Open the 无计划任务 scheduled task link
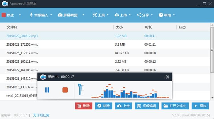Image resolution: width=214 pixels, height=119 pixels. tap(41, 115)
